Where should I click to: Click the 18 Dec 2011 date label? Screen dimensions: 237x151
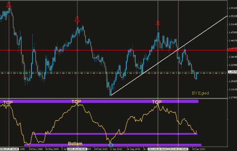tap(199, 149)
